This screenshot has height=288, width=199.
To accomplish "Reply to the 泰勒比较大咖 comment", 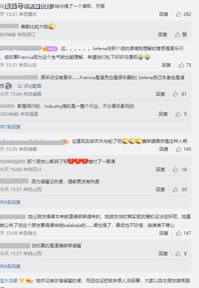I will click(163, 35).
